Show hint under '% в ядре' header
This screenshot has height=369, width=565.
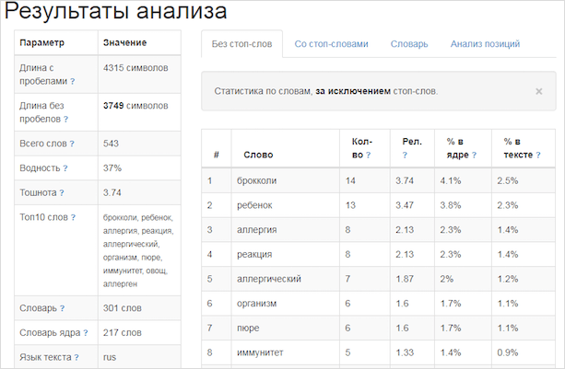pos(450,156)
